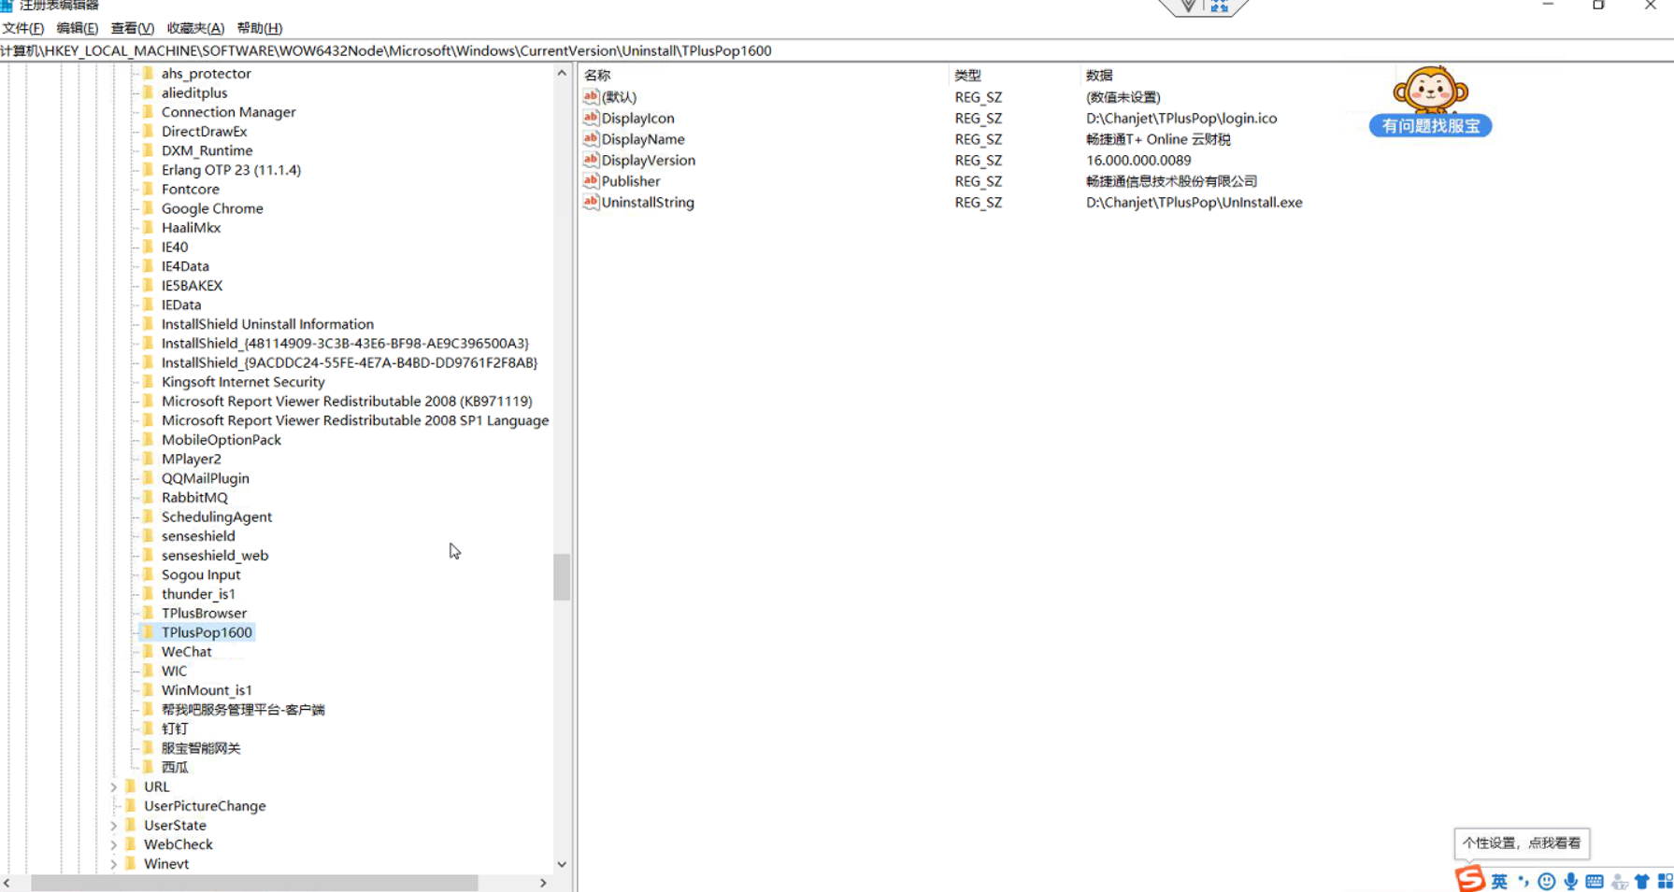The width and height of the screenshot is (1674, 892).
Task: Select the SchedulingAgent key
Action: pos(217,517)
